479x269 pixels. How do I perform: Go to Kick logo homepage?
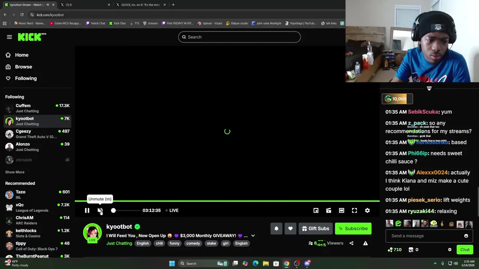[32, 37]
